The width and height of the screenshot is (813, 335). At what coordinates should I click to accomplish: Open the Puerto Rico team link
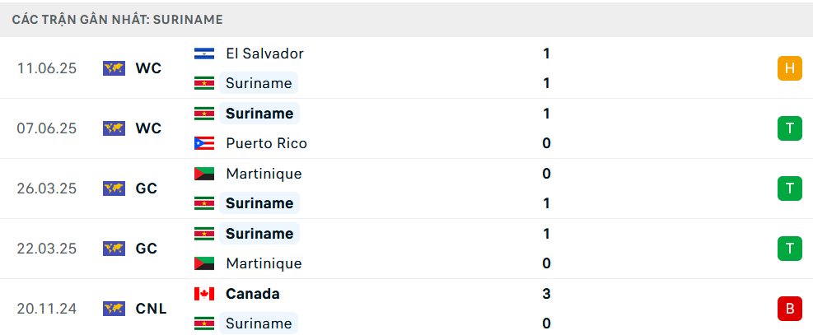[x=267, y=143]
